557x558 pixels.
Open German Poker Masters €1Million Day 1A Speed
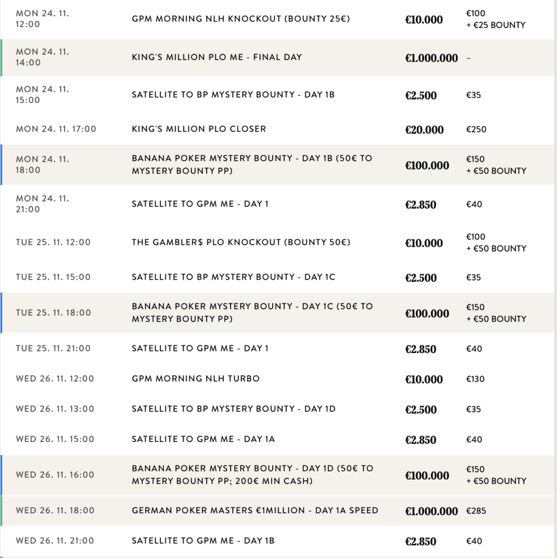pos(255,511)
